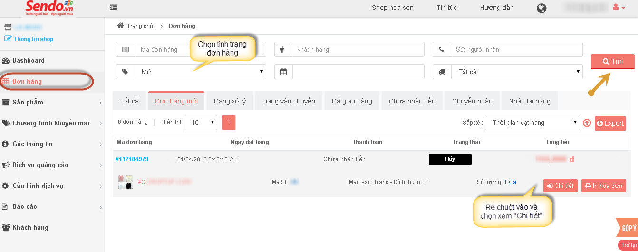The width and height of the screenshot is (638, 252).
Task: Click the Khách hàng users icon
Action: coord(6,227)
